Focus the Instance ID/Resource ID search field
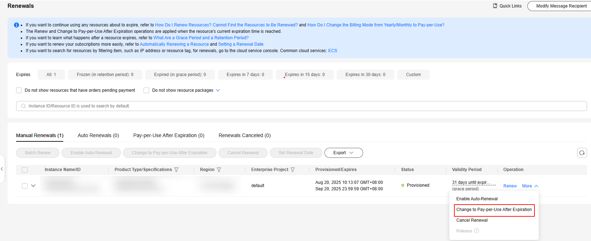The width and height of the screenshot is (591, 241). [x=301, y=106]
